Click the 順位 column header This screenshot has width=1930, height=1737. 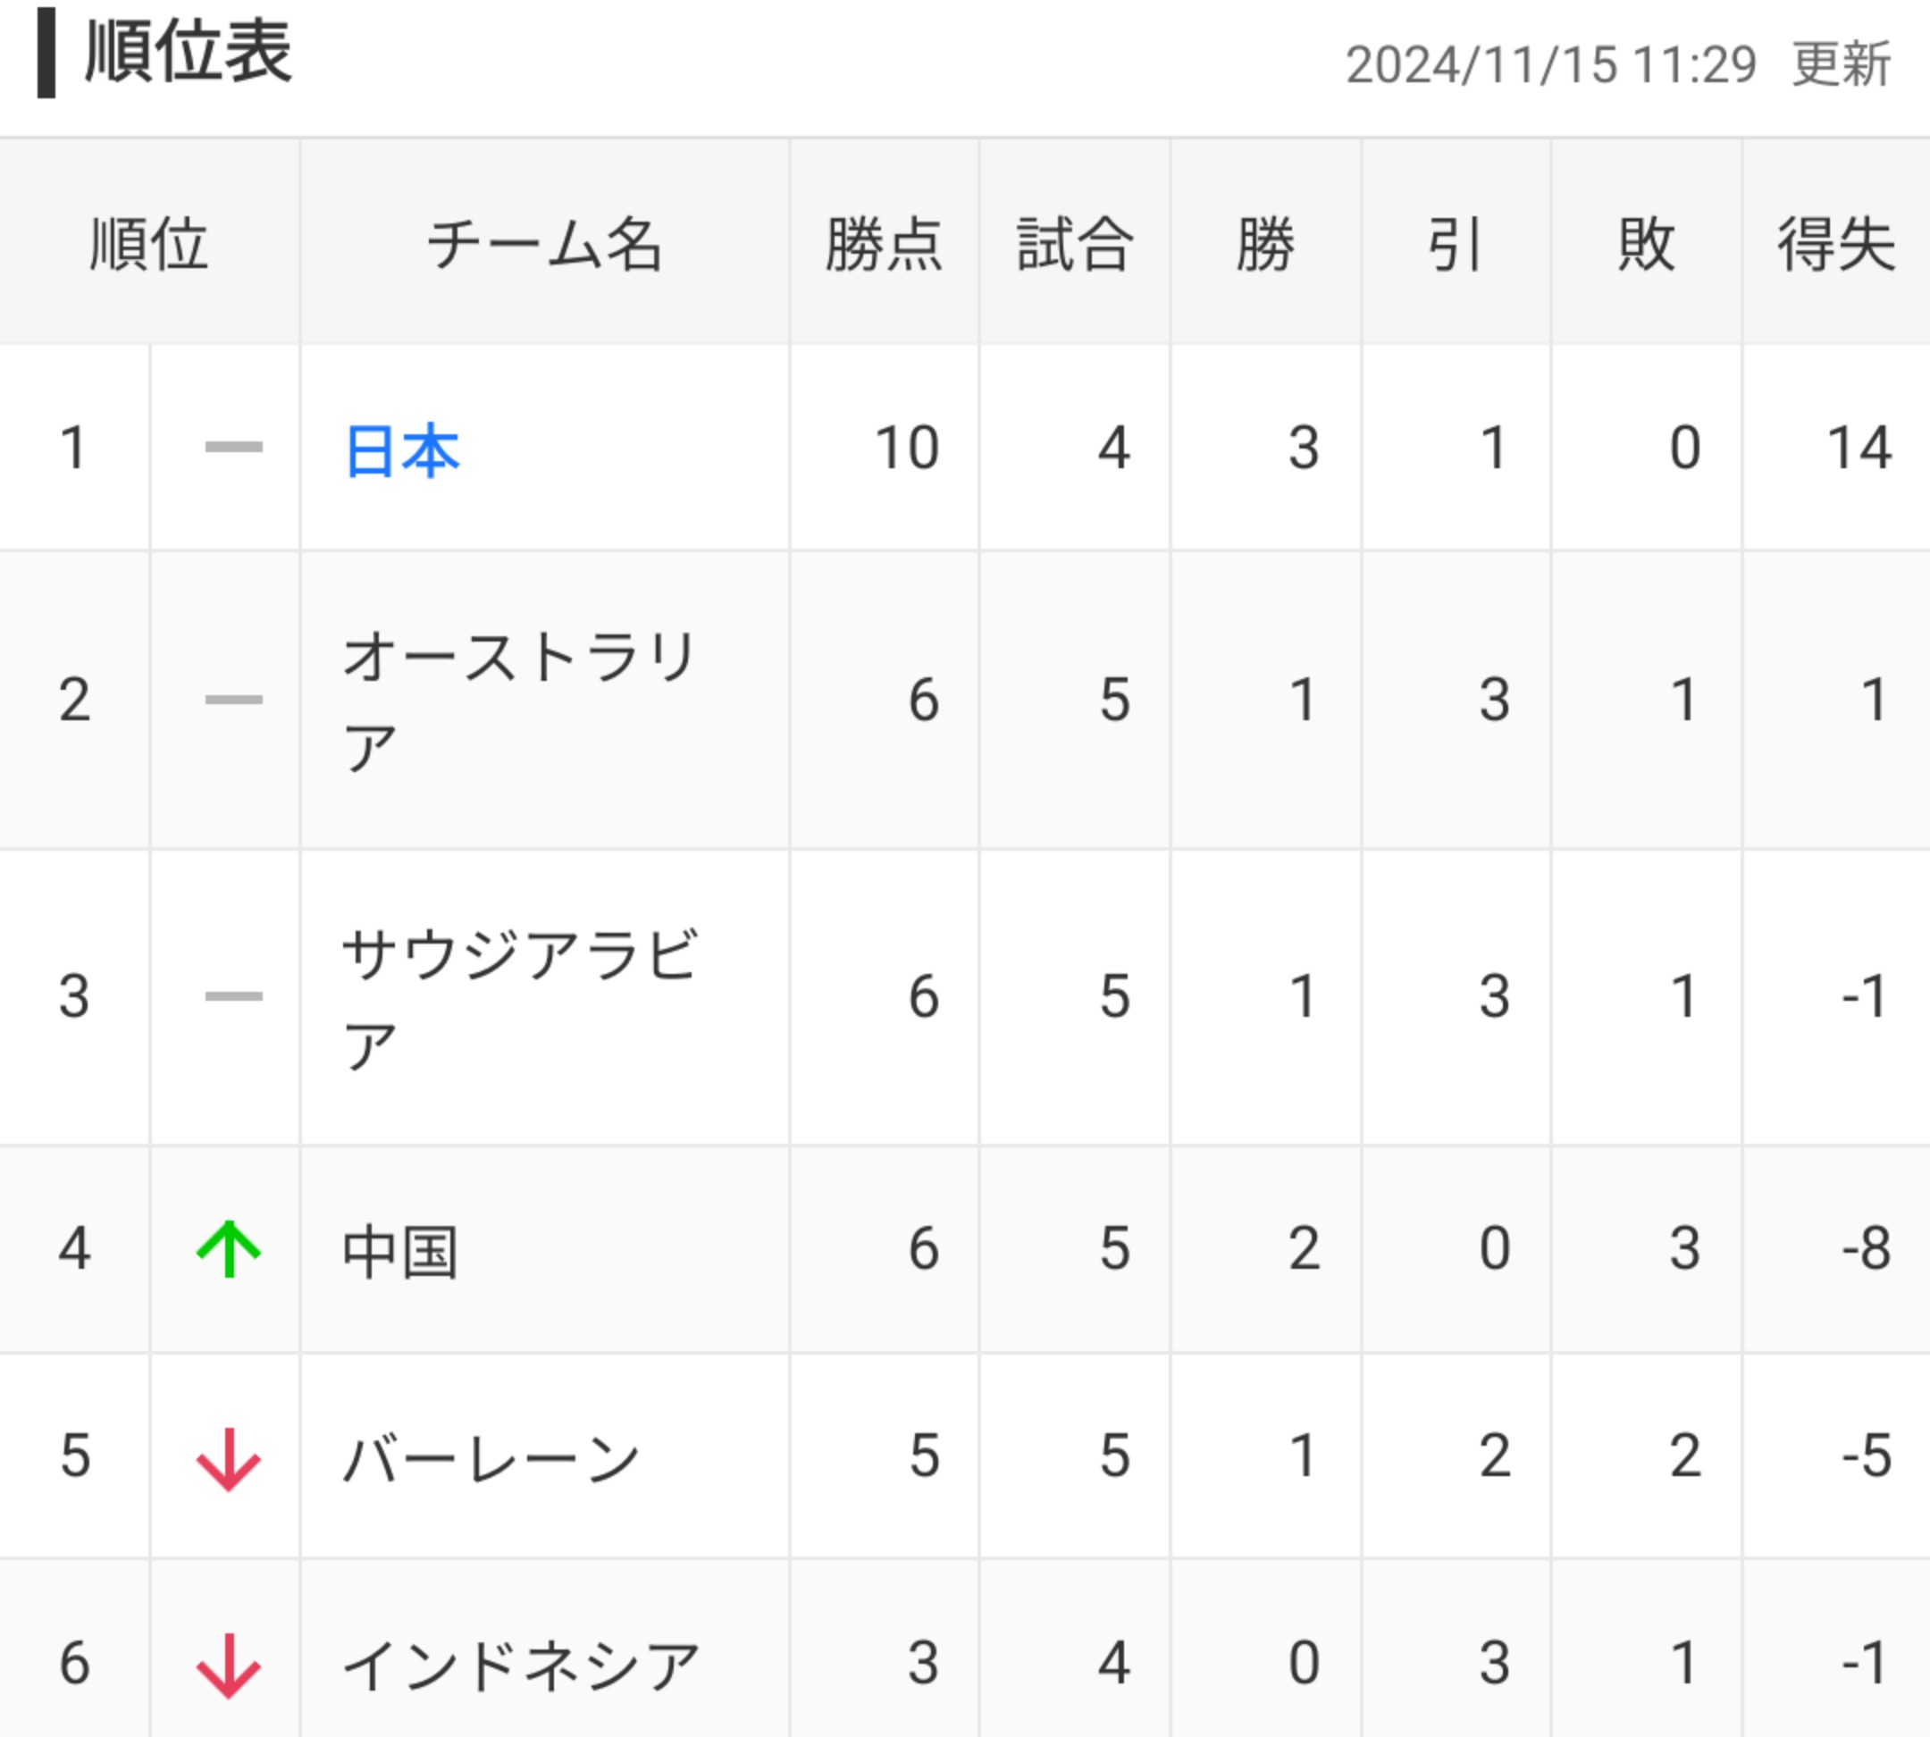(149, 244)
